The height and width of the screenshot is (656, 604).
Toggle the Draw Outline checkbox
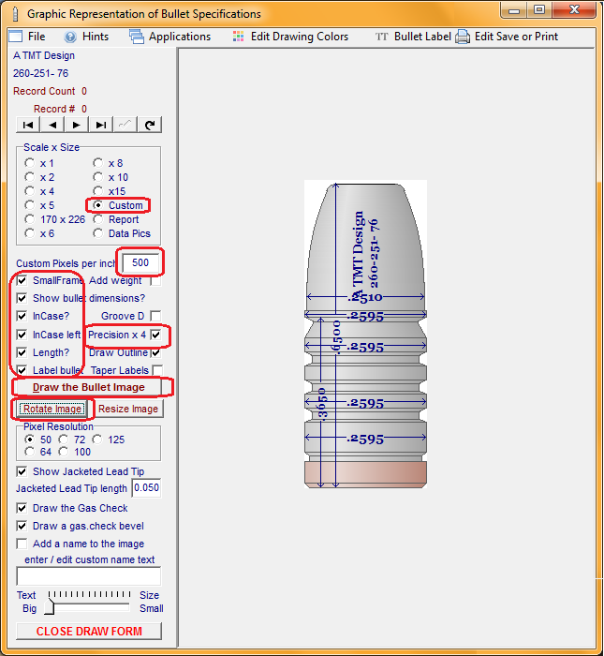click(x=155, y=352)
